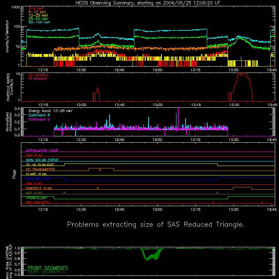Screen dimensions: 279x279
Task: Click the 12:45 time label under the particle rates plot
Action: coord(119,105)
